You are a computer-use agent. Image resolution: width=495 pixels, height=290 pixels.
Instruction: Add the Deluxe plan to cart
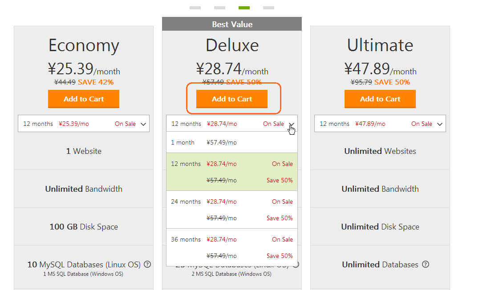(232, 99)
